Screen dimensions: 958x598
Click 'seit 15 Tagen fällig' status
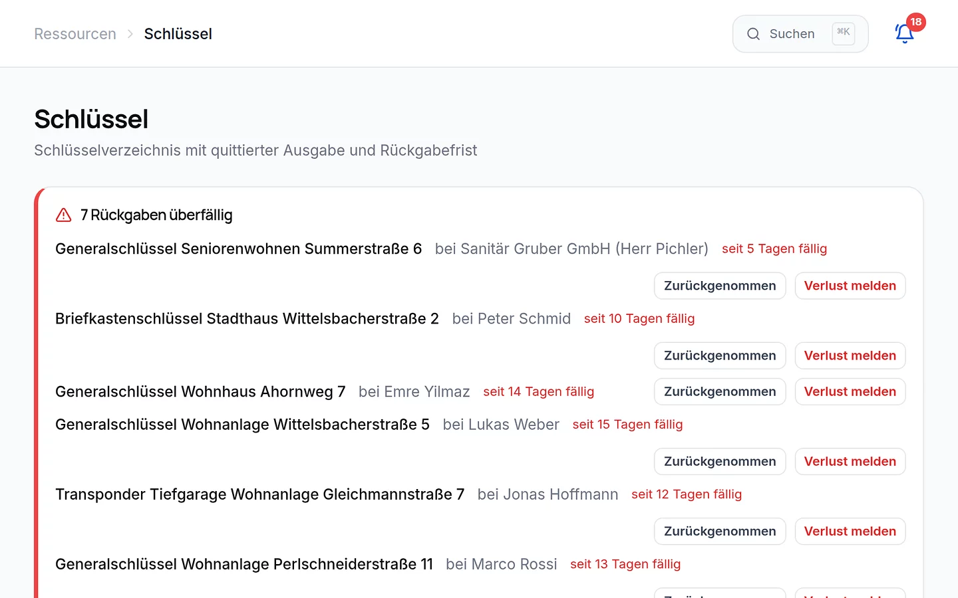tap(628, 424)
